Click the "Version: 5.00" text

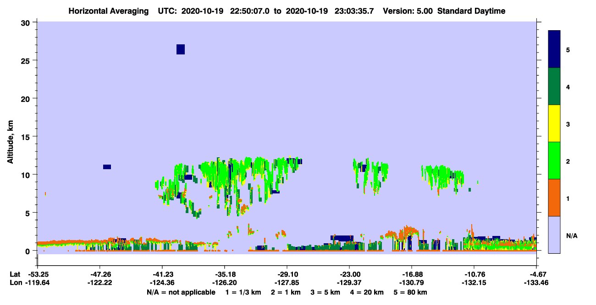click(408, 11)
